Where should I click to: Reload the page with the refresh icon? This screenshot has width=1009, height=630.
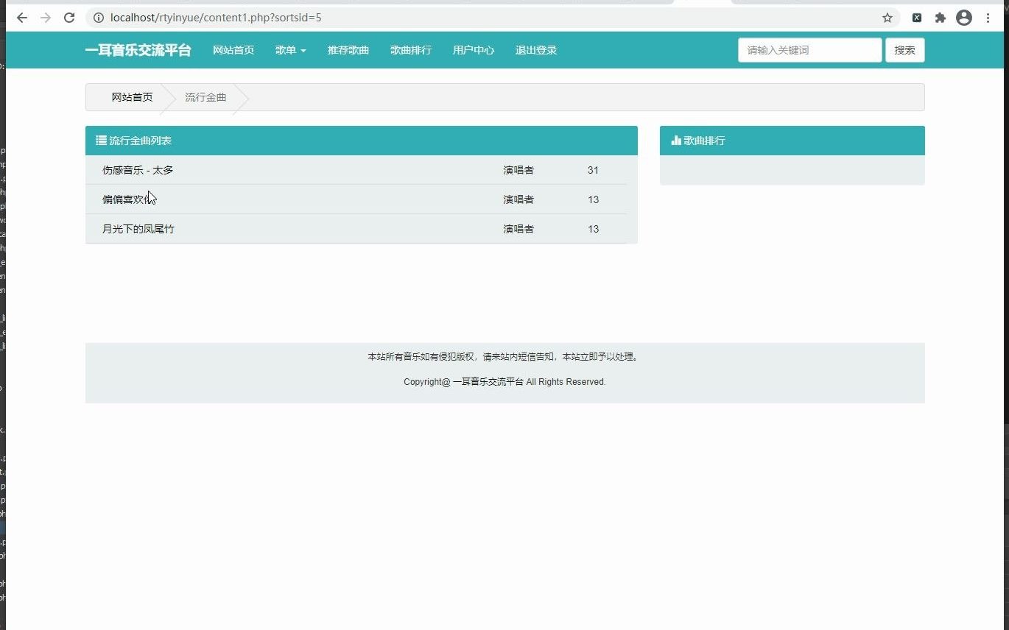point(69,18)
